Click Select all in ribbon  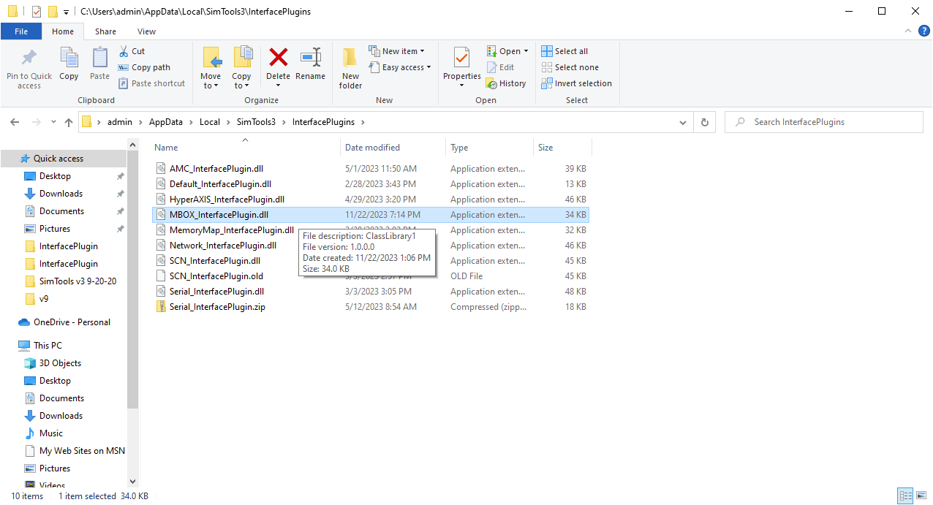564,51
